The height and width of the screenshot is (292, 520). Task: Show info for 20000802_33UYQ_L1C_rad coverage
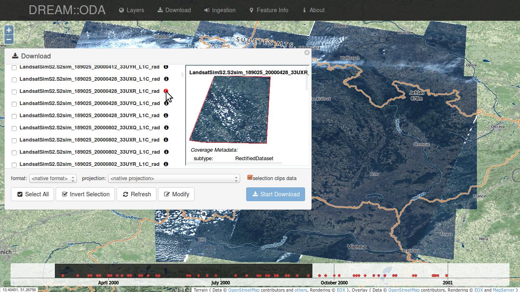[166, 152]
